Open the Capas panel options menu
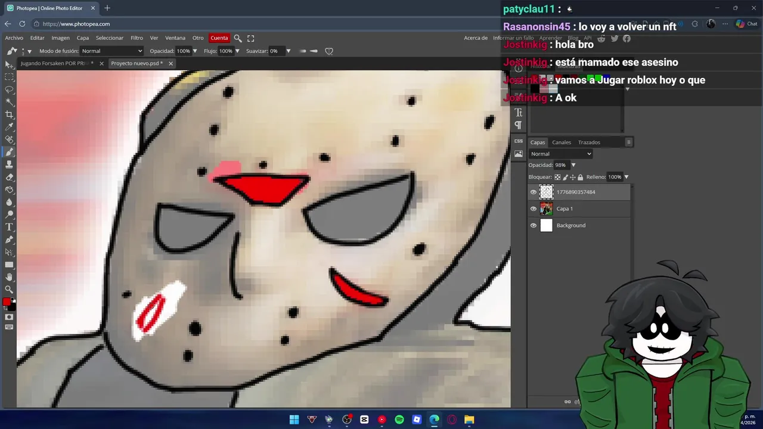This screenshot has height=429, width=763. (628, 142)
